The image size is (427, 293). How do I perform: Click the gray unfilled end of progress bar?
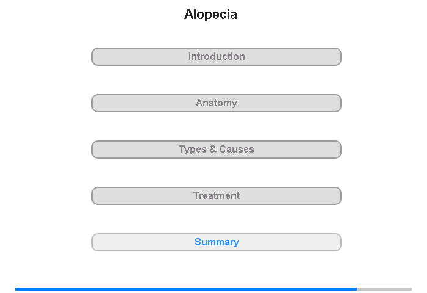pos(384,289)
